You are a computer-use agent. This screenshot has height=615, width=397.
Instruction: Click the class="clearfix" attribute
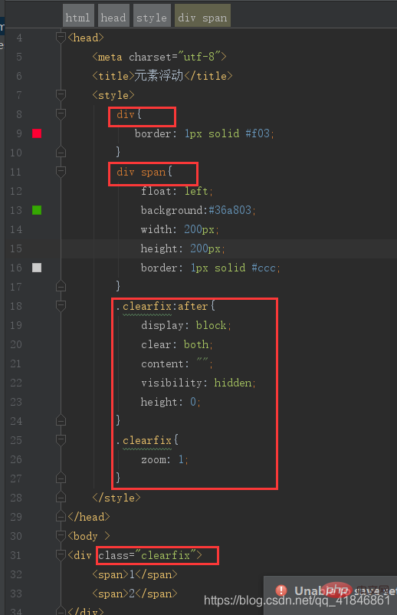(x=147, y=555)
